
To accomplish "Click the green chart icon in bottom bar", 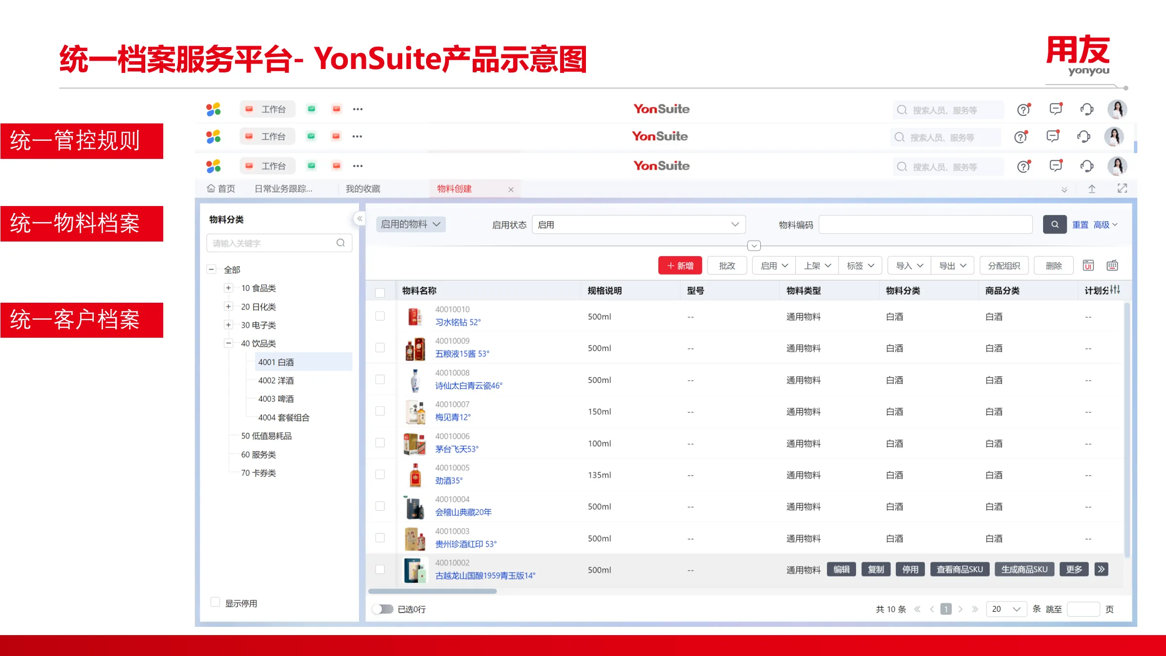I will tap(311, 166).
